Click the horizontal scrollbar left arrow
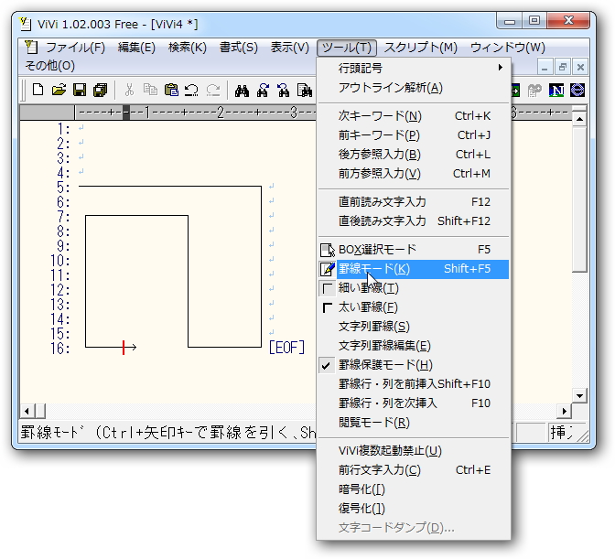Screen dimensions: 615x559 (27, 411)
